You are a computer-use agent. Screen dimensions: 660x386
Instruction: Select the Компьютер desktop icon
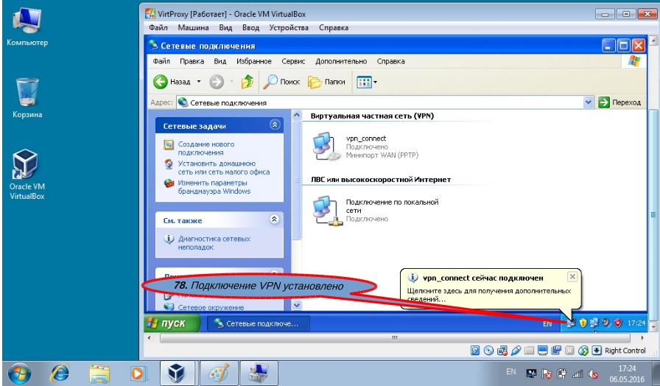click(x=27, y=26)
